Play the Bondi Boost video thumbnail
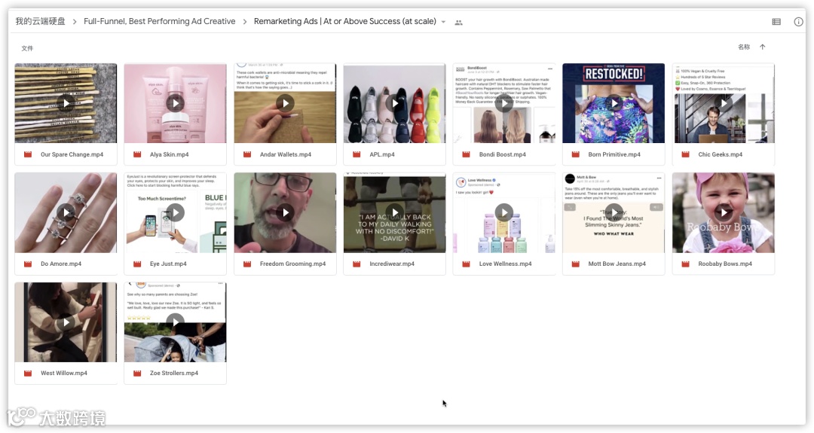Viewport: 814px width, 433px height. click(x=504, y=103)
